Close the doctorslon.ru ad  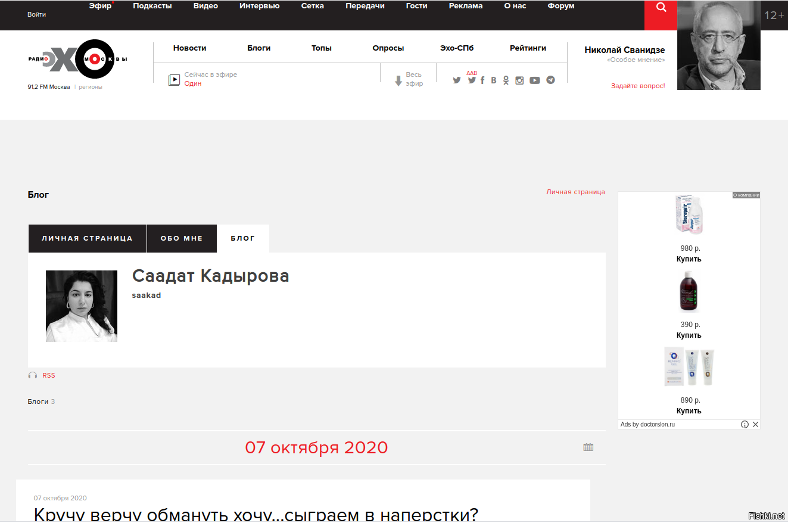pyautogui.click(x=755, y=425)
